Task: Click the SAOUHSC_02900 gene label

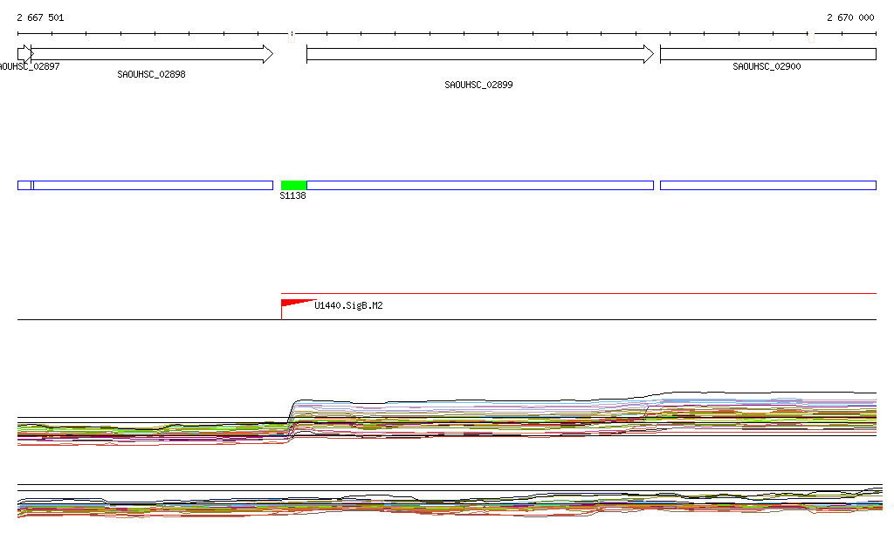Action: [x=767, y=67]
